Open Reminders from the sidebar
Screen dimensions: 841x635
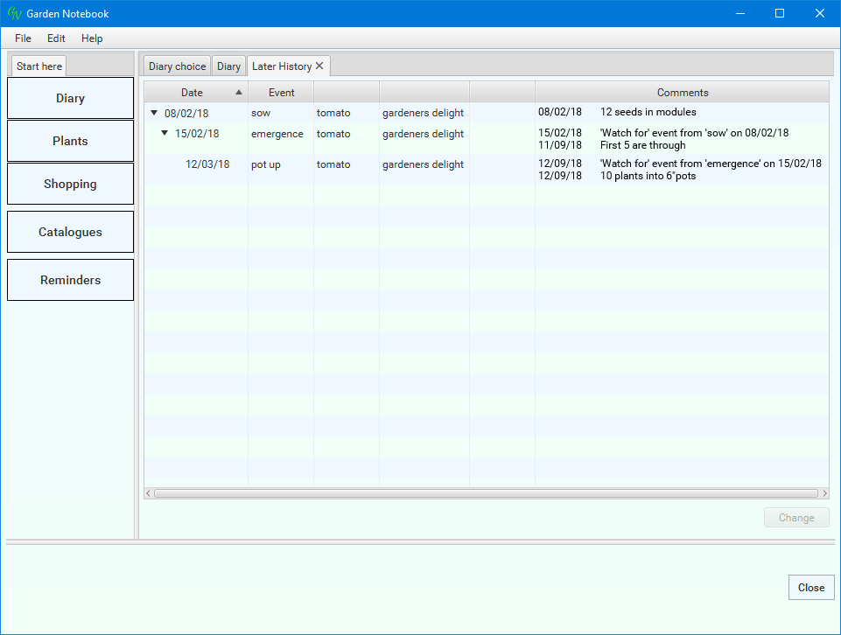pyautogui.click(x=70, y=280)
